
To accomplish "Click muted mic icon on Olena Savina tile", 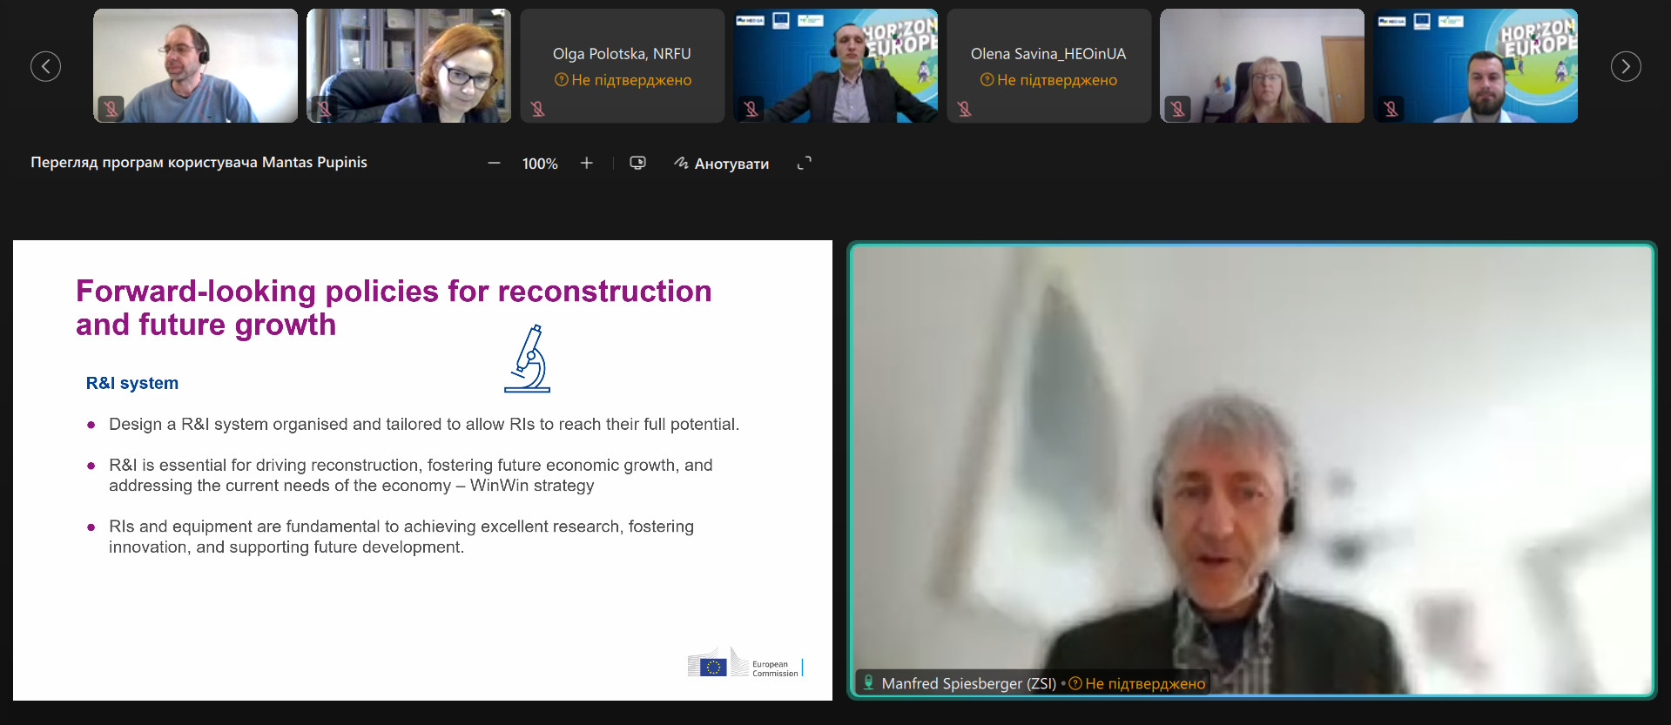I will [965, 109].
